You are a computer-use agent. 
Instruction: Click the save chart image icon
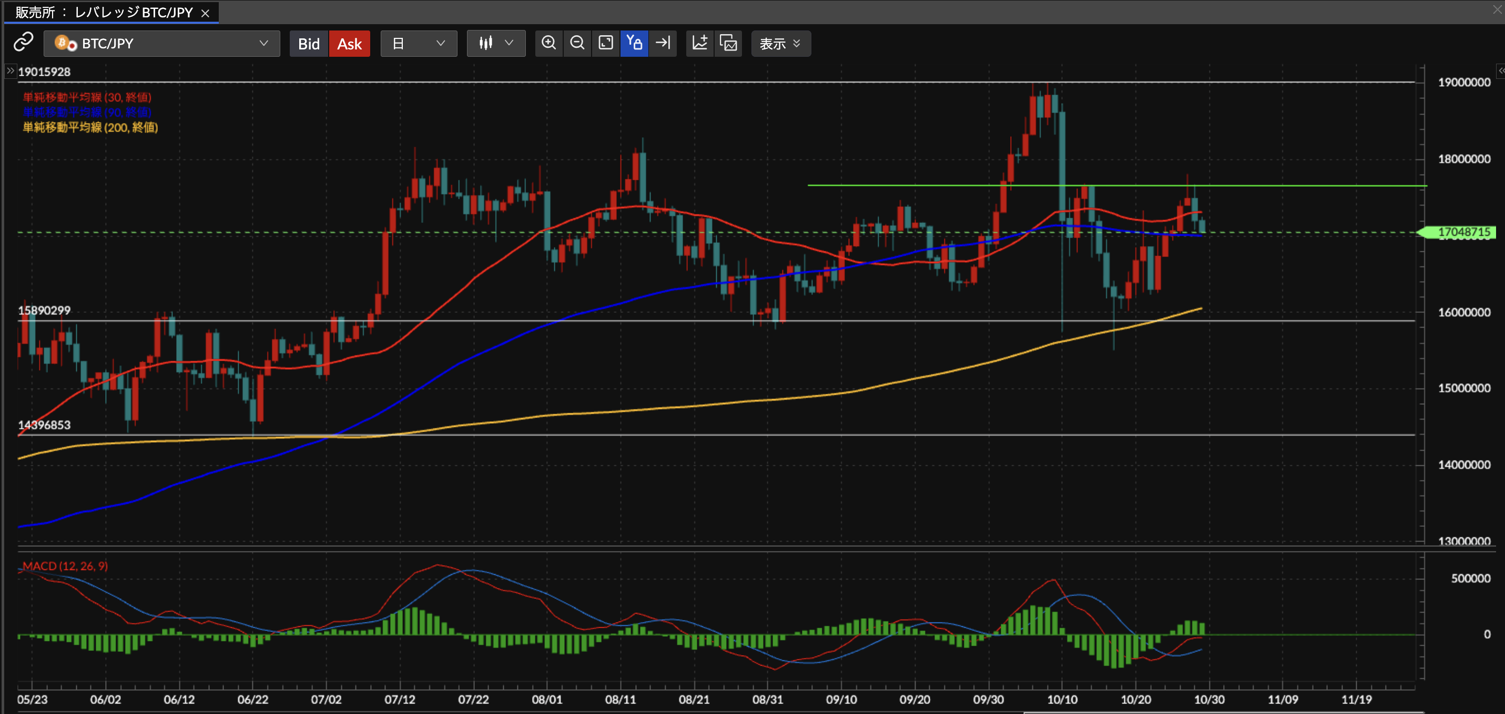(728, 43)
